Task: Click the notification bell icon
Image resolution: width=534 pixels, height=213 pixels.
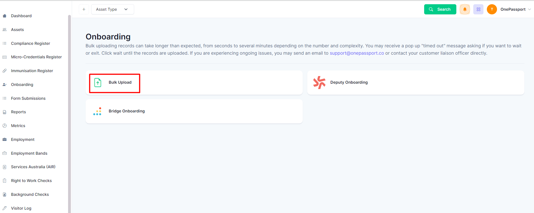Action: (465, 9)
